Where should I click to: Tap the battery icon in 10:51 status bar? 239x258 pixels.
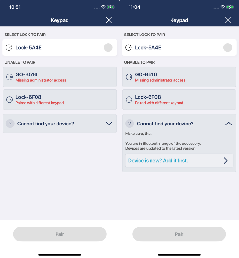click(x=111, y=7)
